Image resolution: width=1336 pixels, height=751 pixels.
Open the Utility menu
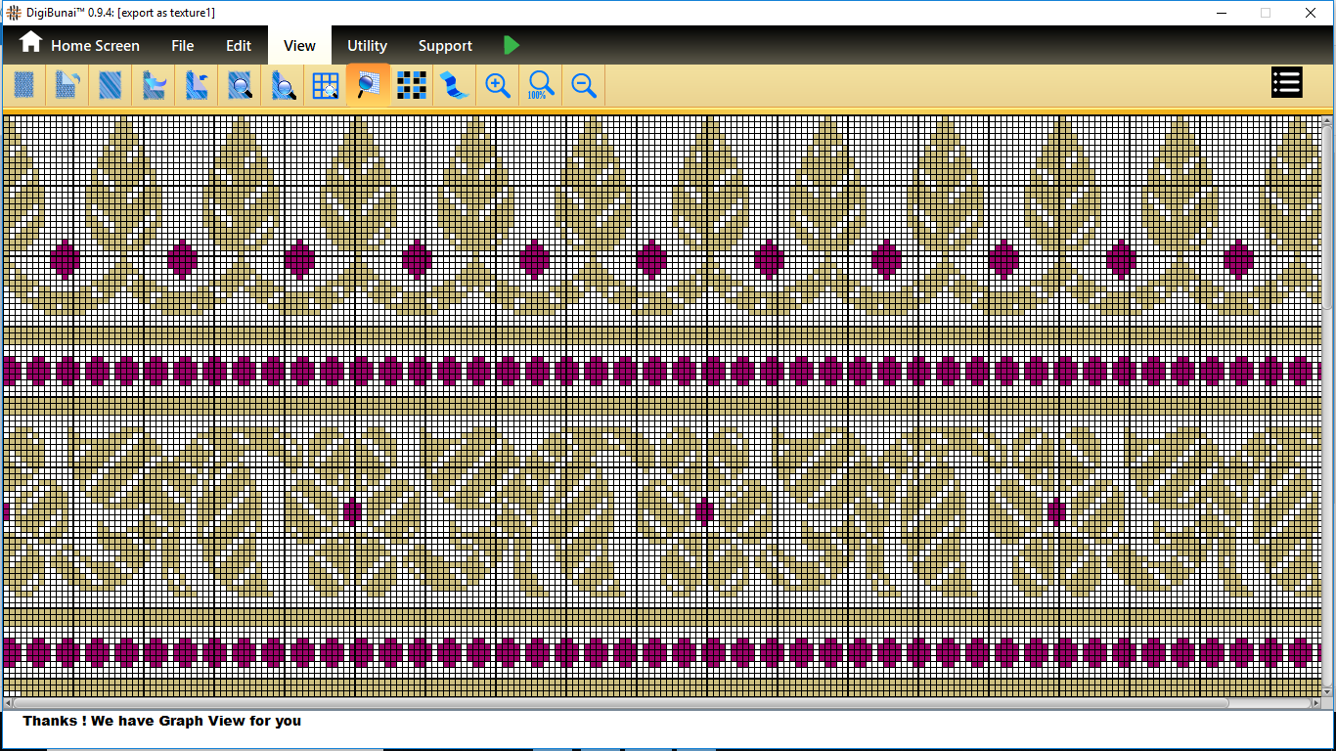tap(367, 46)
